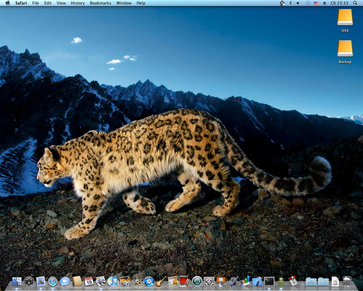Open the Bluetooth status menu

coord(290,3)
